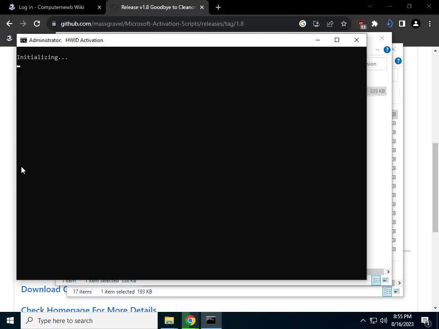Switch to the Log in - Computernewb Wiki tab

click(x=51, y=7)
